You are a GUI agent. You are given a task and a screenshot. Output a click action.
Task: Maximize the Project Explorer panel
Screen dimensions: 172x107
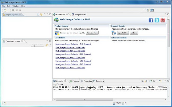tap(50, 14)
